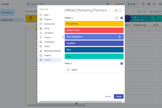Click the Sales tag icon
This screenshot has height=108, width=162.
click(41, 15)
